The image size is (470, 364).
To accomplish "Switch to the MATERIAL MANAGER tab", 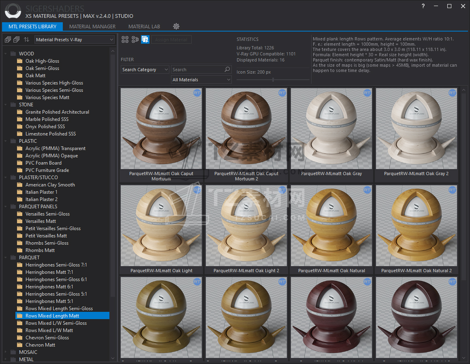I will 92,27.
